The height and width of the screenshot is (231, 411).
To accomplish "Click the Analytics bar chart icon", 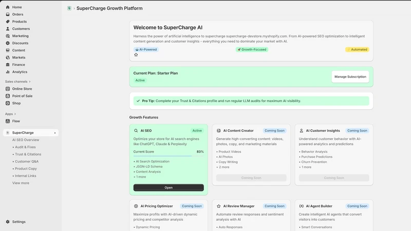I will point(8,72).
